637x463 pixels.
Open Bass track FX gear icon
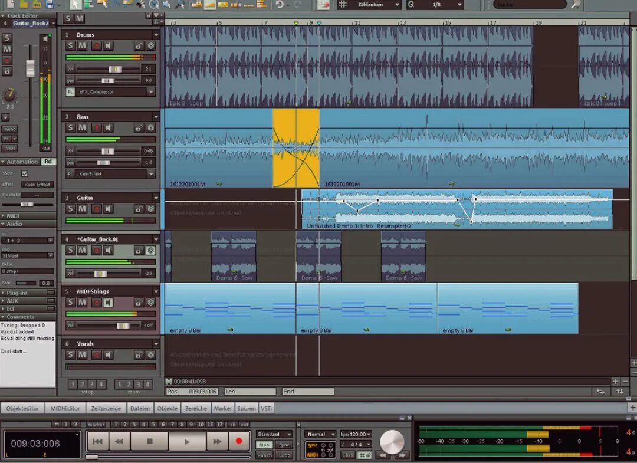pos(151,128)
